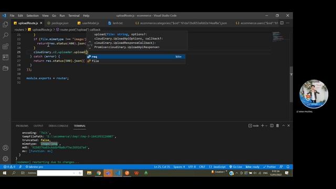
Task: Select file suggestion in autocomplete list
Action: click(x=136, y=61)
